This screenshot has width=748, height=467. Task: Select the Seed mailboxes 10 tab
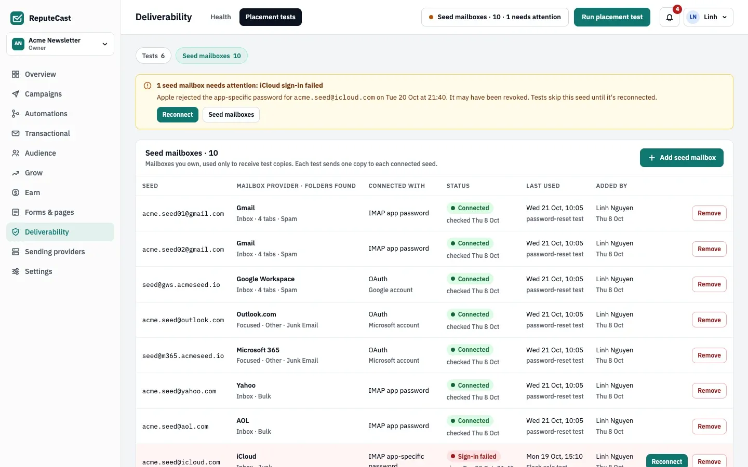[x=211, y=56]
